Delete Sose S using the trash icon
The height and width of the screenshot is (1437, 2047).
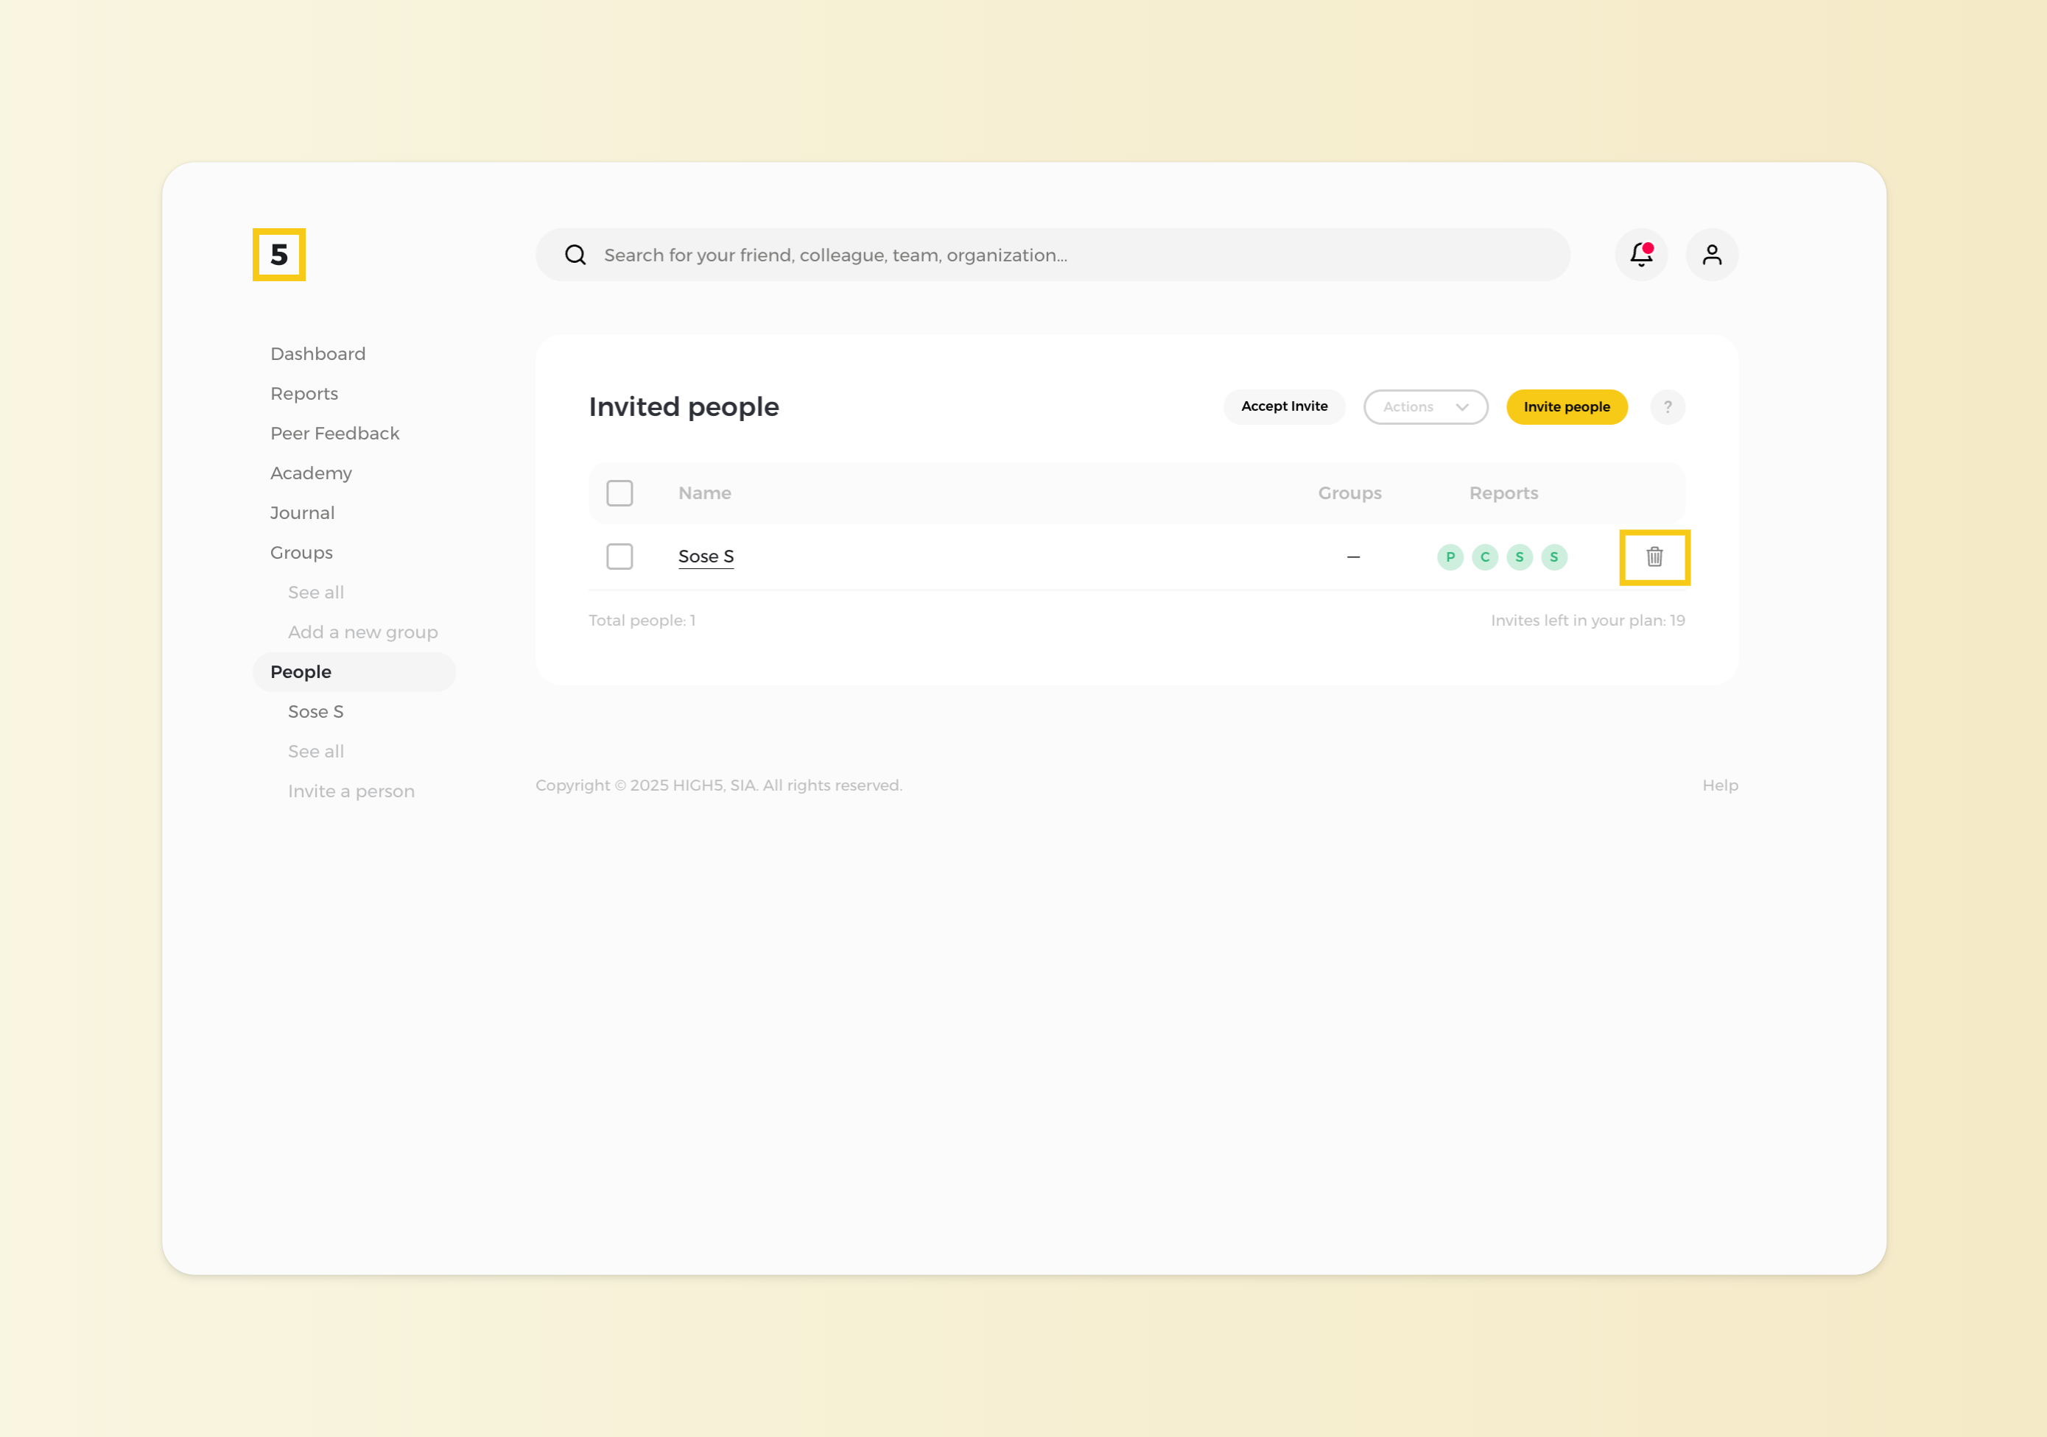pyautogui.click(x=1654, y=557)
